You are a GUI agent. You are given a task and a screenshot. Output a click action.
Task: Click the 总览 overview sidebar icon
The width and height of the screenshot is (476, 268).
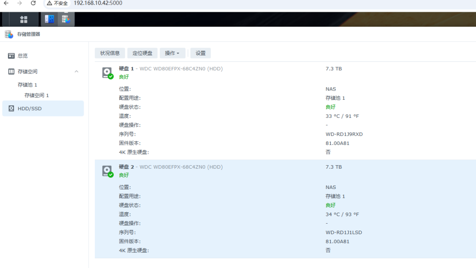[x=11, y=56]
